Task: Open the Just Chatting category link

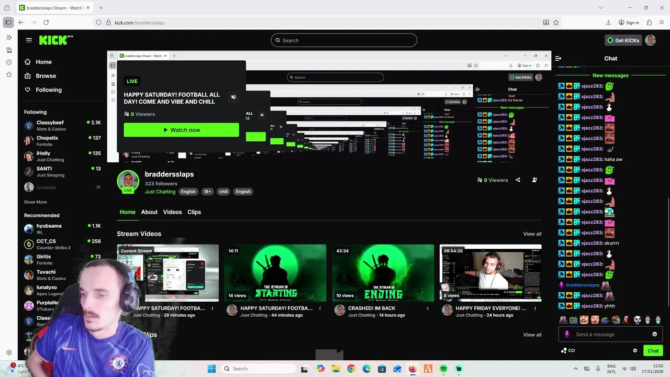Action: click(160, 192)
